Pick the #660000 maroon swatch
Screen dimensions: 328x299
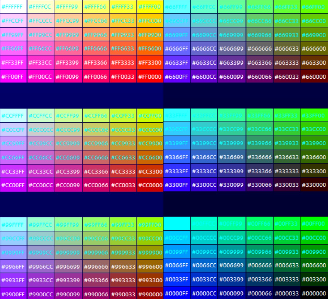pyautogui.click(x=314, y=77)
